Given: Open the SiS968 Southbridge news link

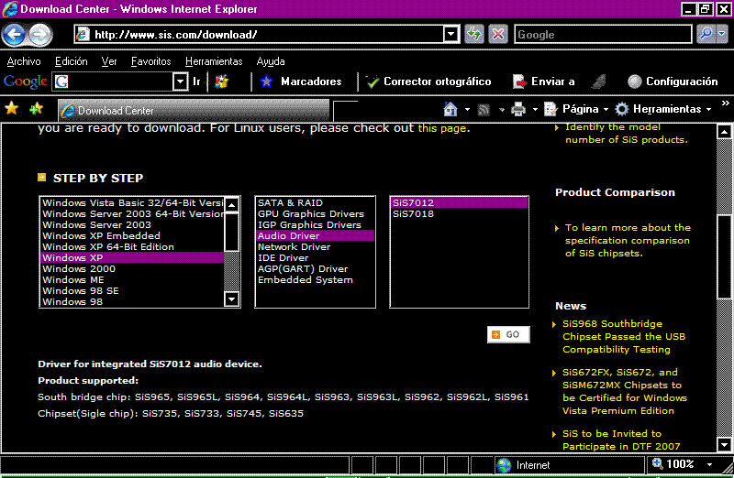Looking at the screenshot, I should (624, 336).
